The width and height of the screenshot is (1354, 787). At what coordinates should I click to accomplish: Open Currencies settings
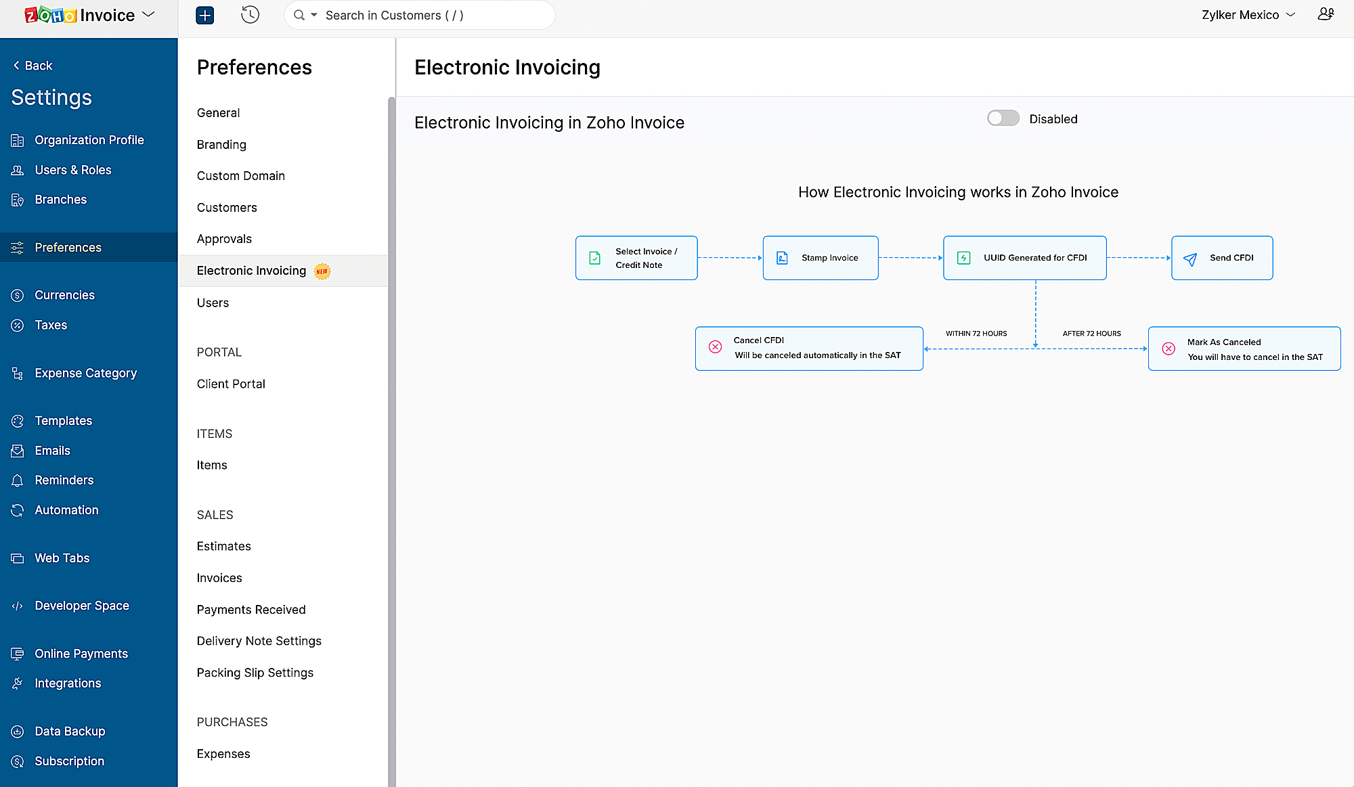click(x=64, y=294)
